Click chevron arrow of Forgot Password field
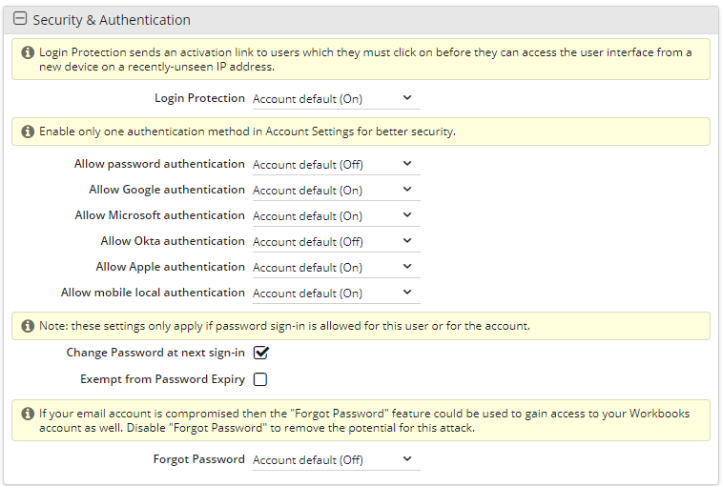Screen dimensions: 722x486 point(407,459)
